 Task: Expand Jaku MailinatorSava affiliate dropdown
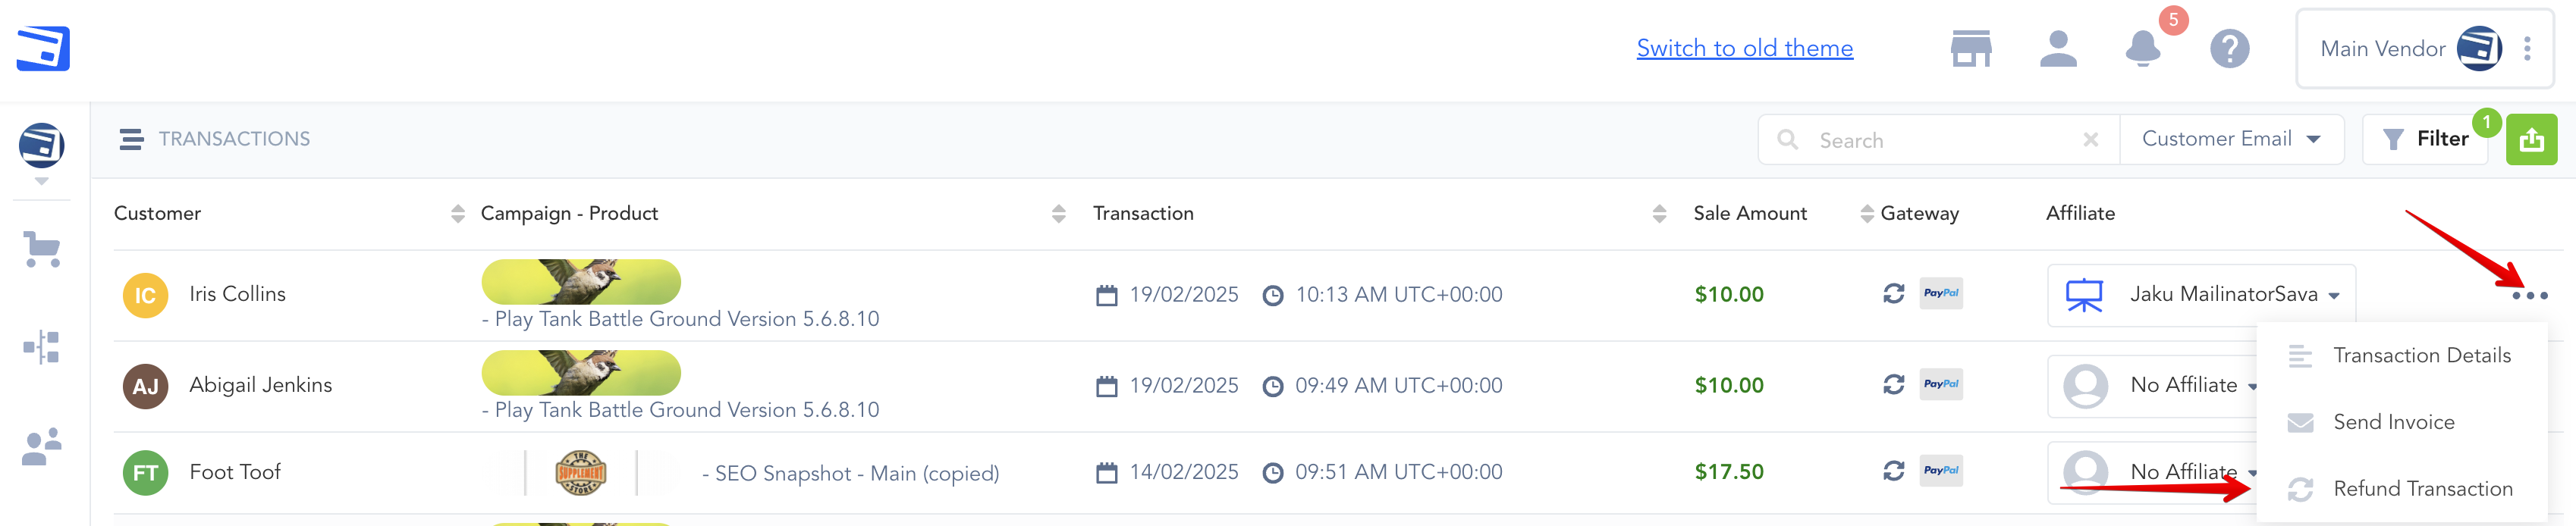(2333, 295)
